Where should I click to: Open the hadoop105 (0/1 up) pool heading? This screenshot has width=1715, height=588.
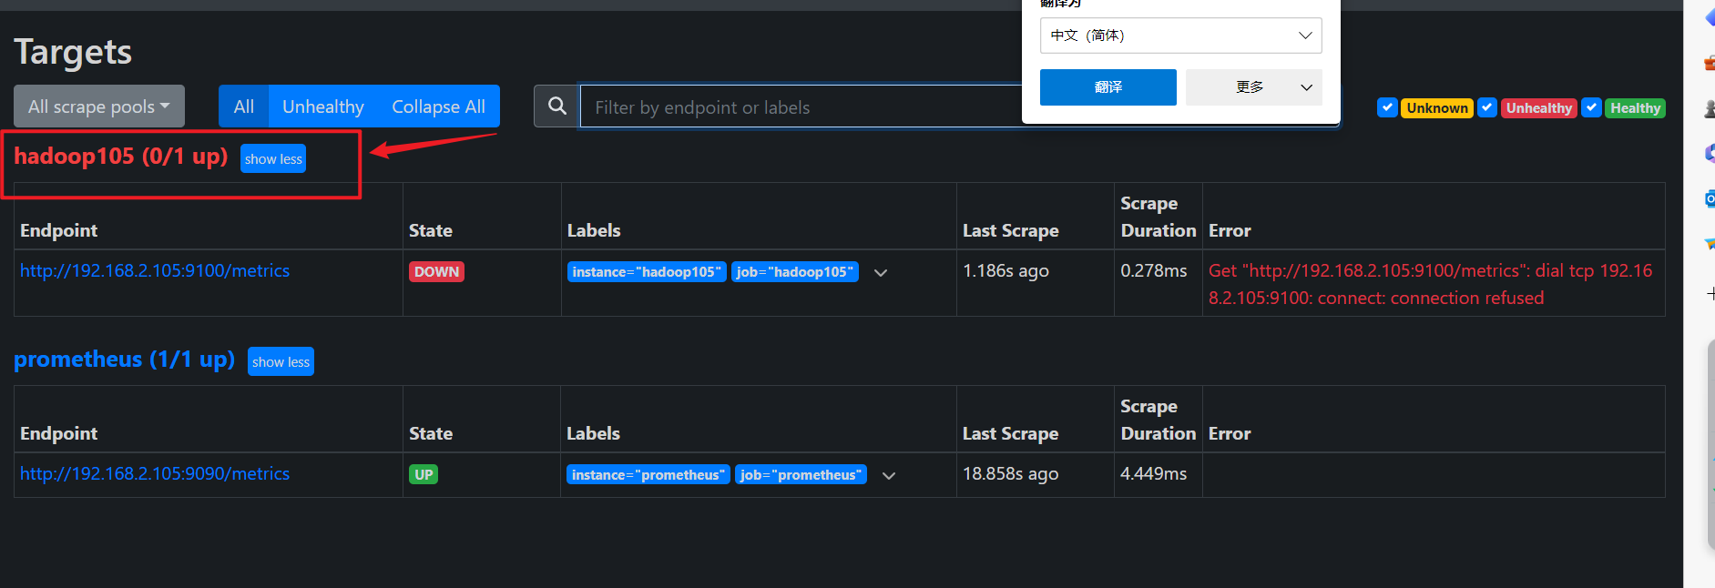(x=120, y=156)
